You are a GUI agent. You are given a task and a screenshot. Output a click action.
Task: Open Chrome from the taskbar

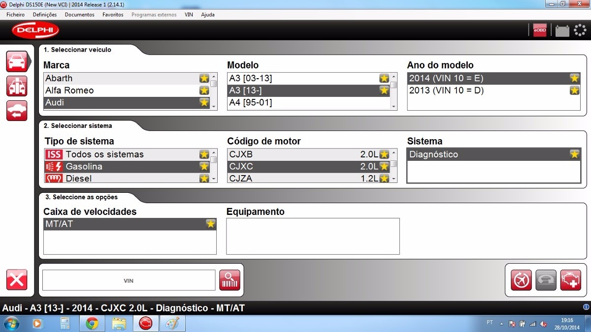(x=92, y=324)
